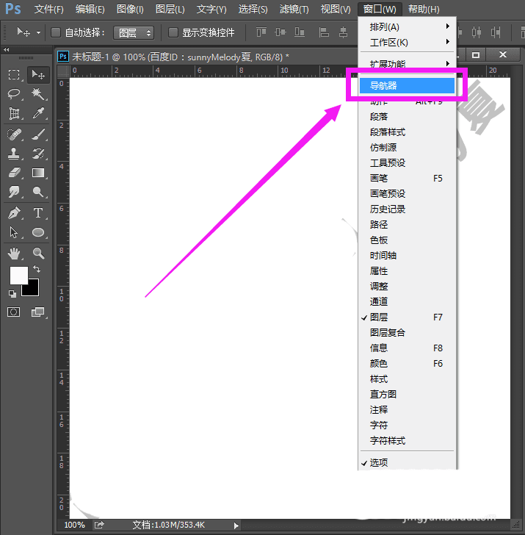Screen dimensions: 525x535
Task: Select the Hand tool
Action: tap(14, 254)
